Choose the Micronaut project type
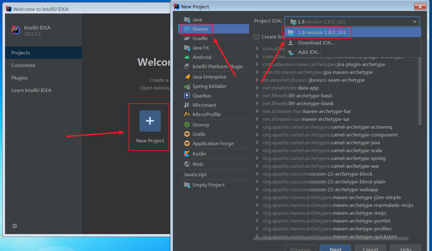This screenshot has height=251, width=432. point(213,105)
